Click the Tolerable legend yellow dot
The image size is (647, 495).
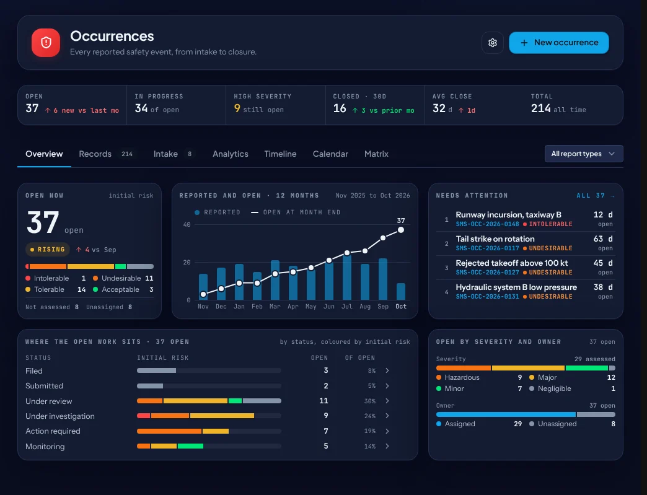pyautogui.click(x=28, y=289)
